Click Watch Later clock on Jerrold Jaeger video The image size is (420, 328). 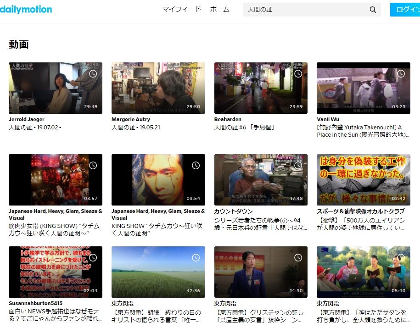tap(93, 73)
